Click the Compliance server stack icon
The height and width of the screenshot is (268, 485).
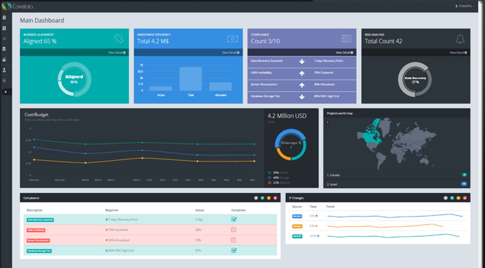pos(346,39)
